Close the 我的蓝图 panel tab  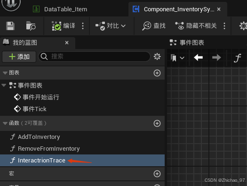(67, 43)
